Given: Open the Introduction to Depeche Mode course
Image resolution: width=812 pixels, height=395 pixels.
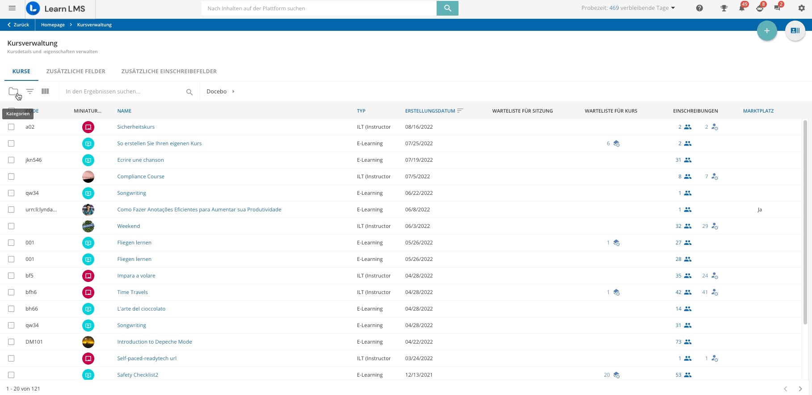Looking at the screenshot, I should click(x=154, y=342).
